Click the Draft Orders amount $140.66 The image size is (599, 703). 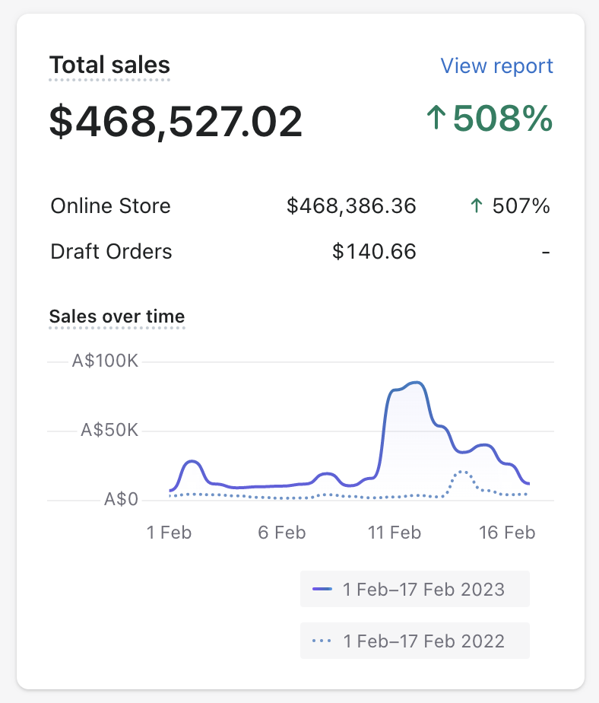coord(374,252)
